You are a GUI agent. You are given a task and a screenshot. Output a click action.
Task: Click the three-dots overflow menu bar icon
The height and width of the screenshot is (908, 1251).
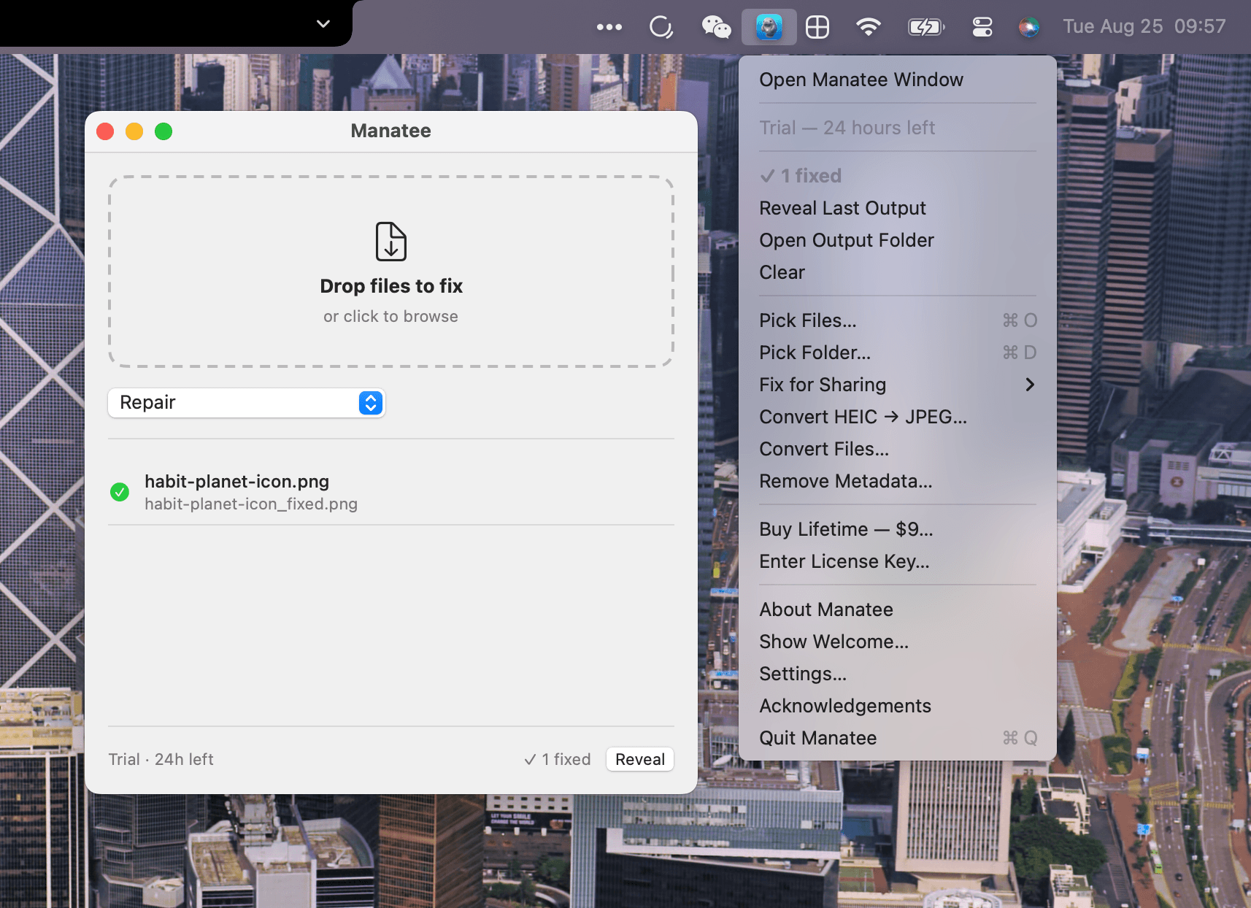pyautogui.click(x=609, y=27)
